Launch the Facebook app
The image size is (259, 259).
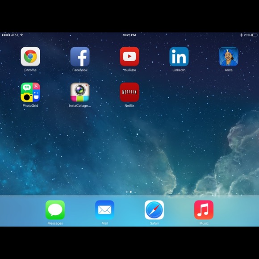point(80,57)
